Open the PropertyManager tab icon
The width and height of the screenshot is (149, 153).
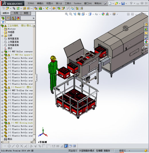[x=8, y=18]
